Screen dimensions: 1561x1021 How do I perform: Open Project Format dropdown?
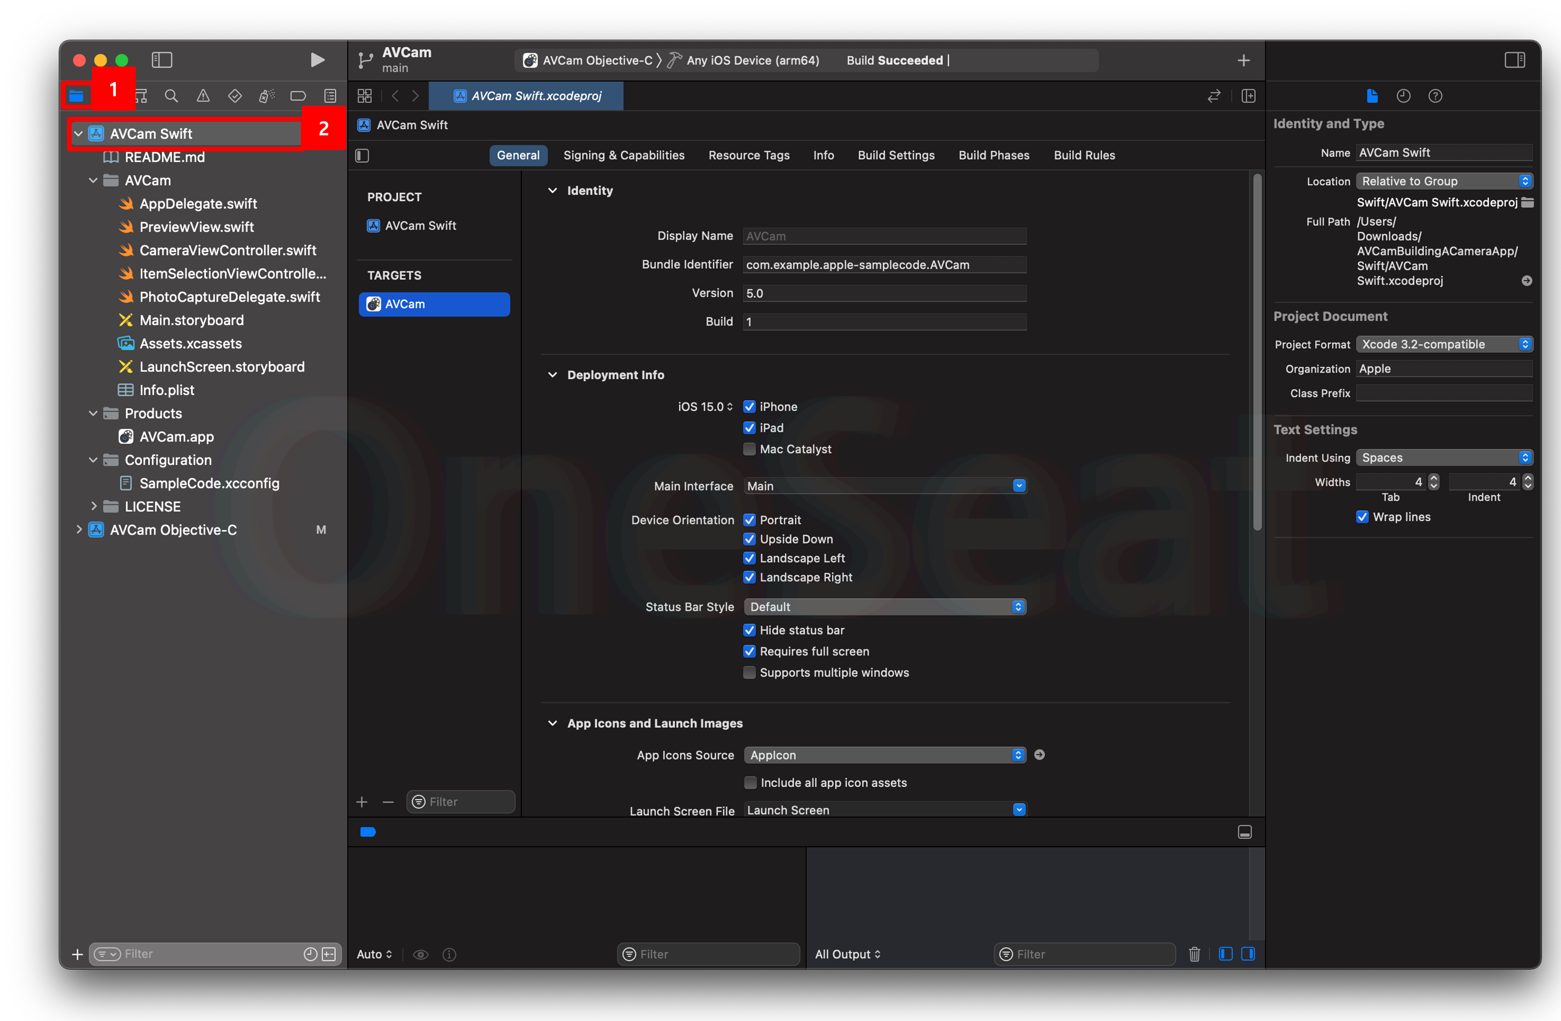click(1445, 345)
